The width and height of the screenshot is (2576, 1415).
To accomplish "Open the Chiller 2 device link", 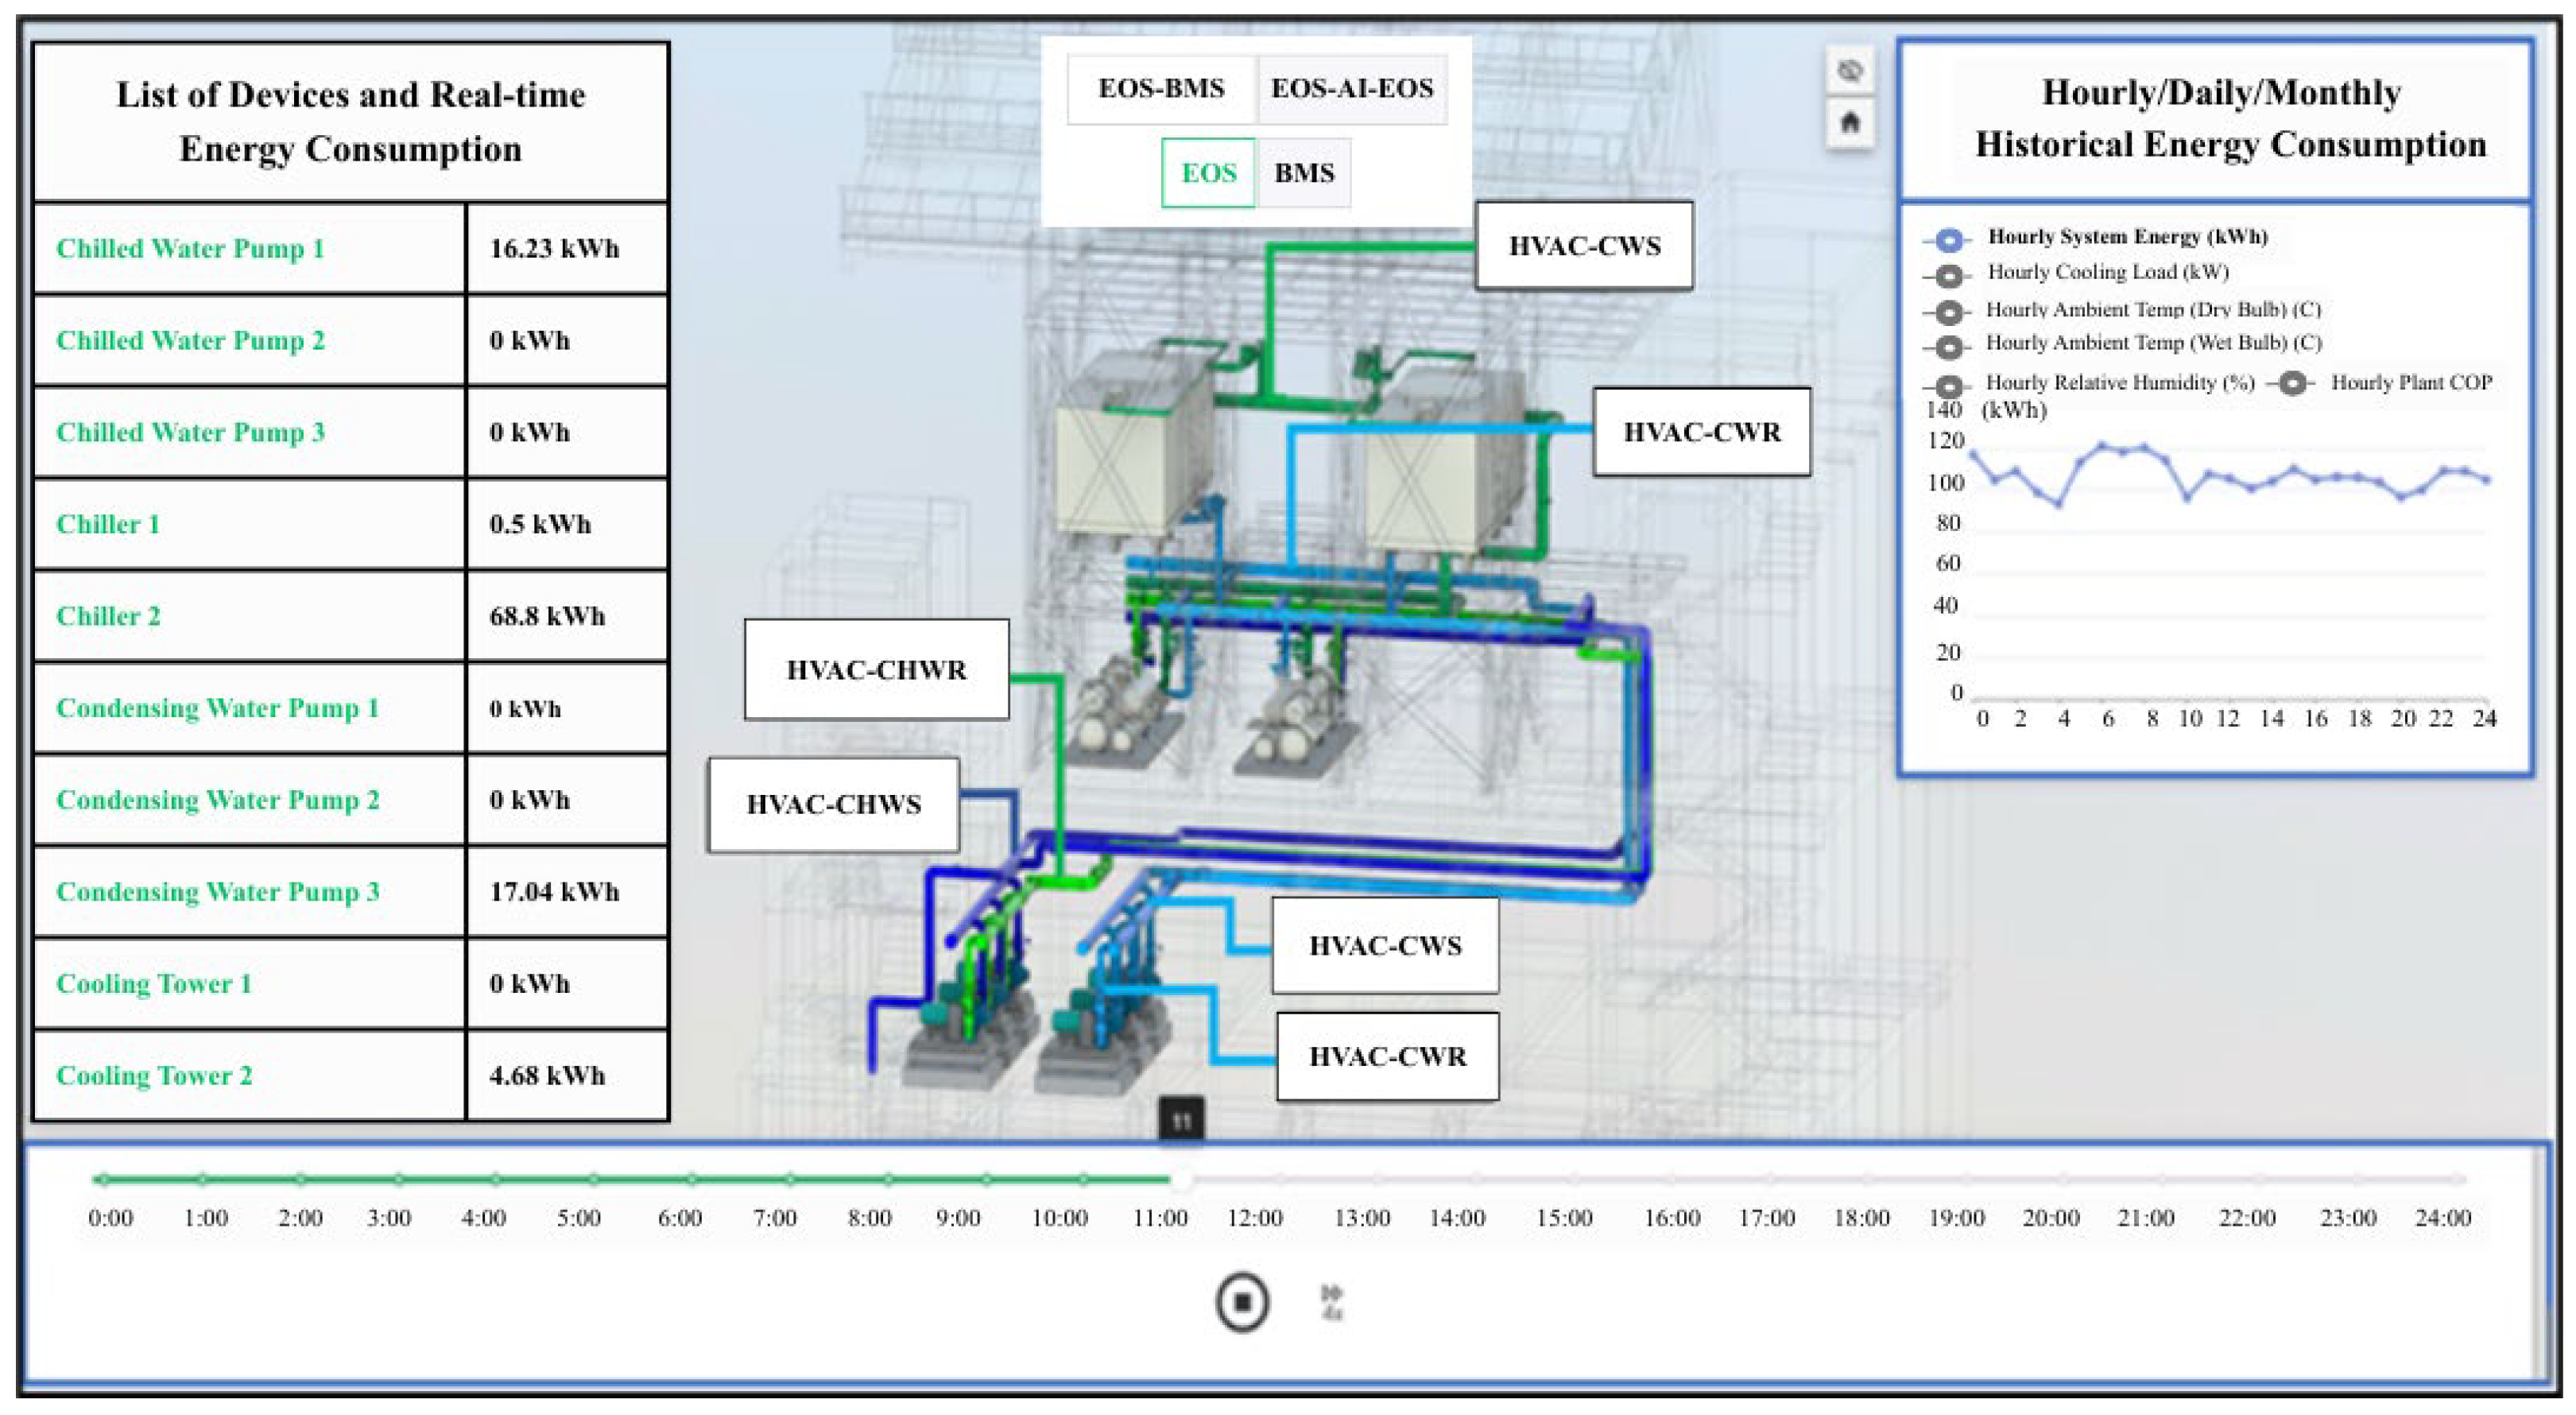I will point(108,616).
